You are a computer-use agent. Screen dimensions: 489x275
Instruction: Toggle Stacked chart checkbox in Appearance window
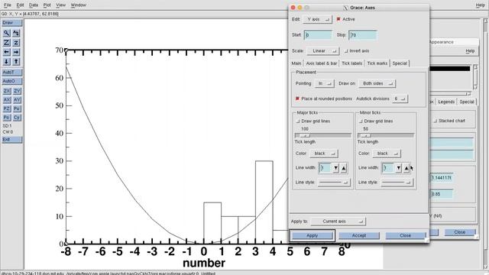point(436,121)
